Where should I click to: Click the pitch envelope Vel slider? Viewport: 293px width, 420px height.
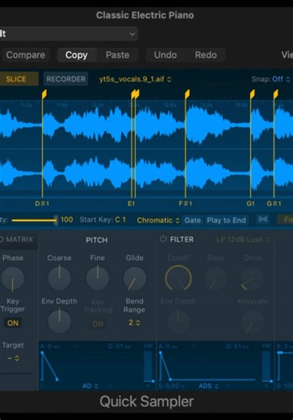149,367
